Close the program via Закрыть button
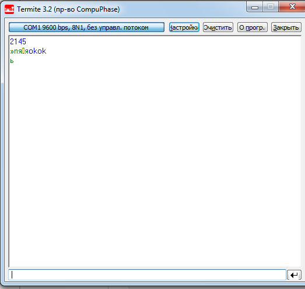 (286, 27)
